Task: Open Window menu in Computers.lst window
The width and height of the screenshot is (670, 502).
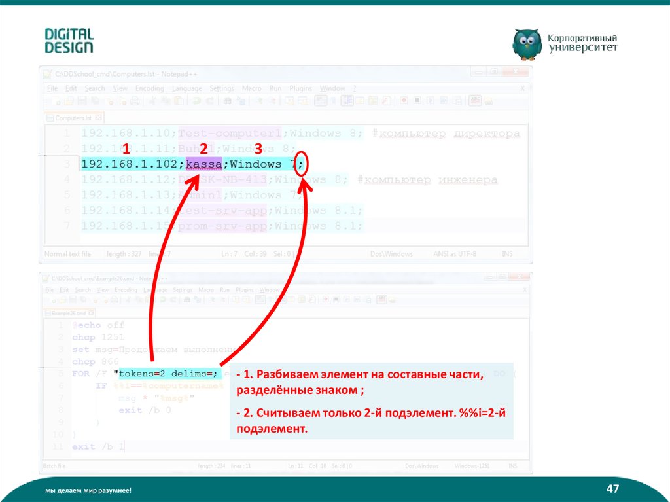Action: (332, 88)
